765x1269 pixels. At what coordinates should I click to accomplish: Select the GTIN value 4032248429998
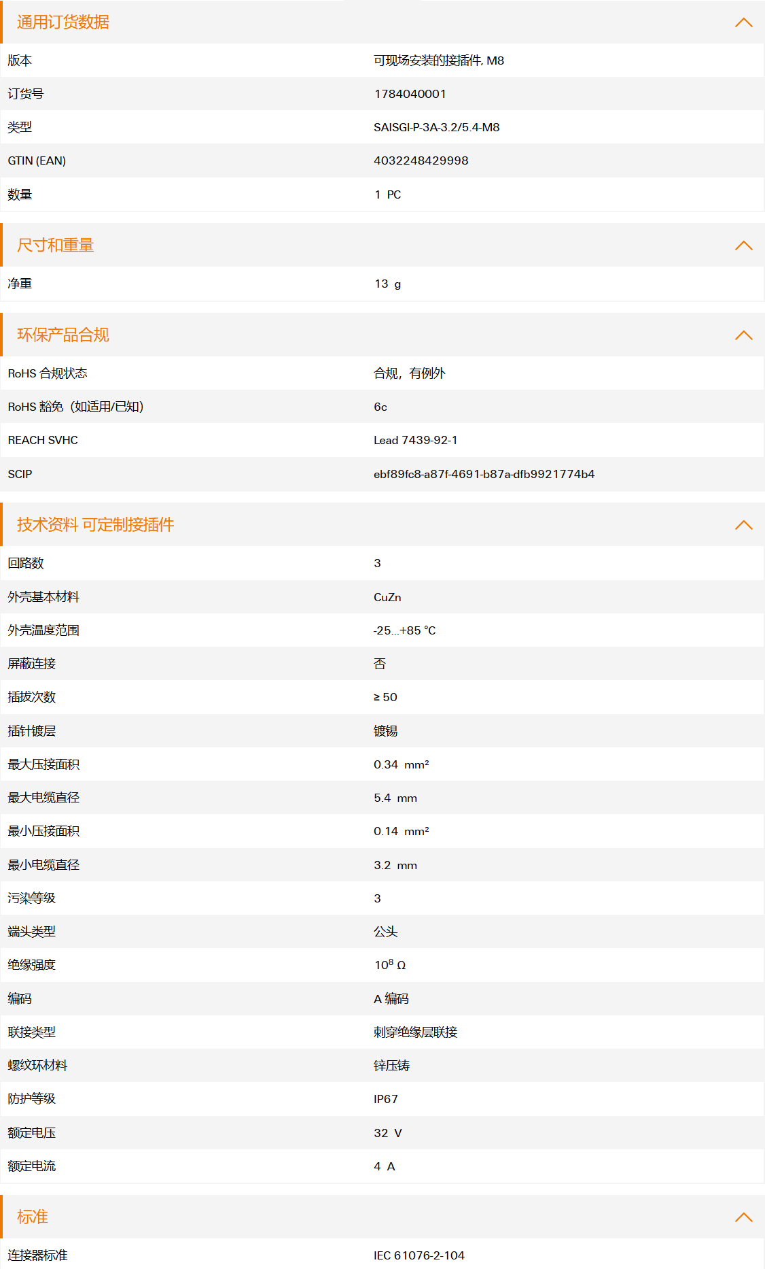pos(421,160)
